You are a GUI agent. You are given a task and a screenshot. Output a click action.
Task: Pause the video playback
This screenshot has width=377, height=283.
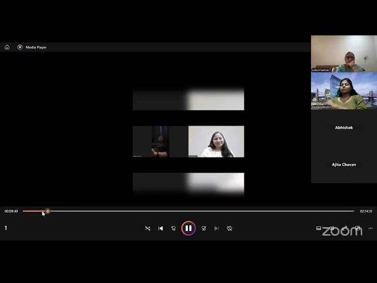tap(188, 228)
